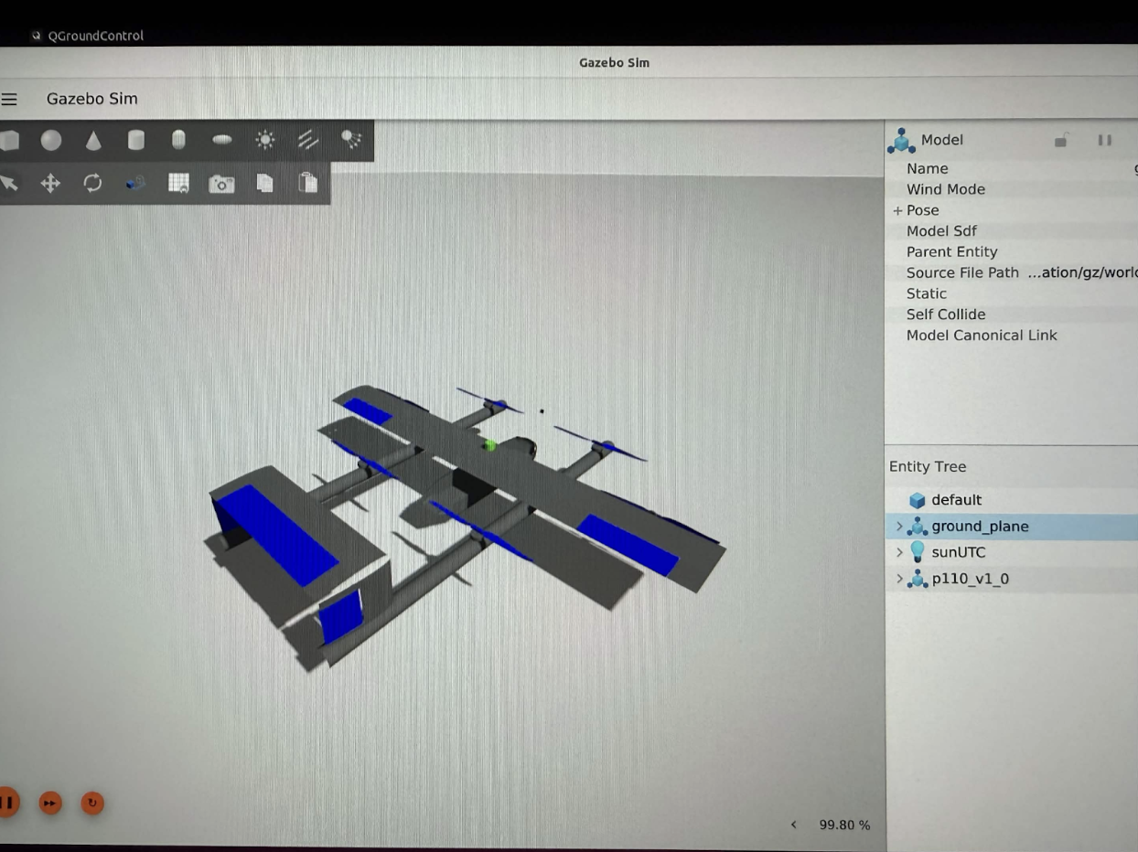Activate the translate mode tool
The image size is (1138, 852).
tap(50, 183)
